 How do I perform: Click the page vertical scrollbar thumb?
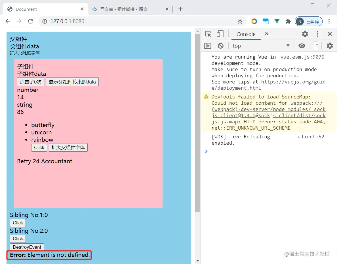197,123
